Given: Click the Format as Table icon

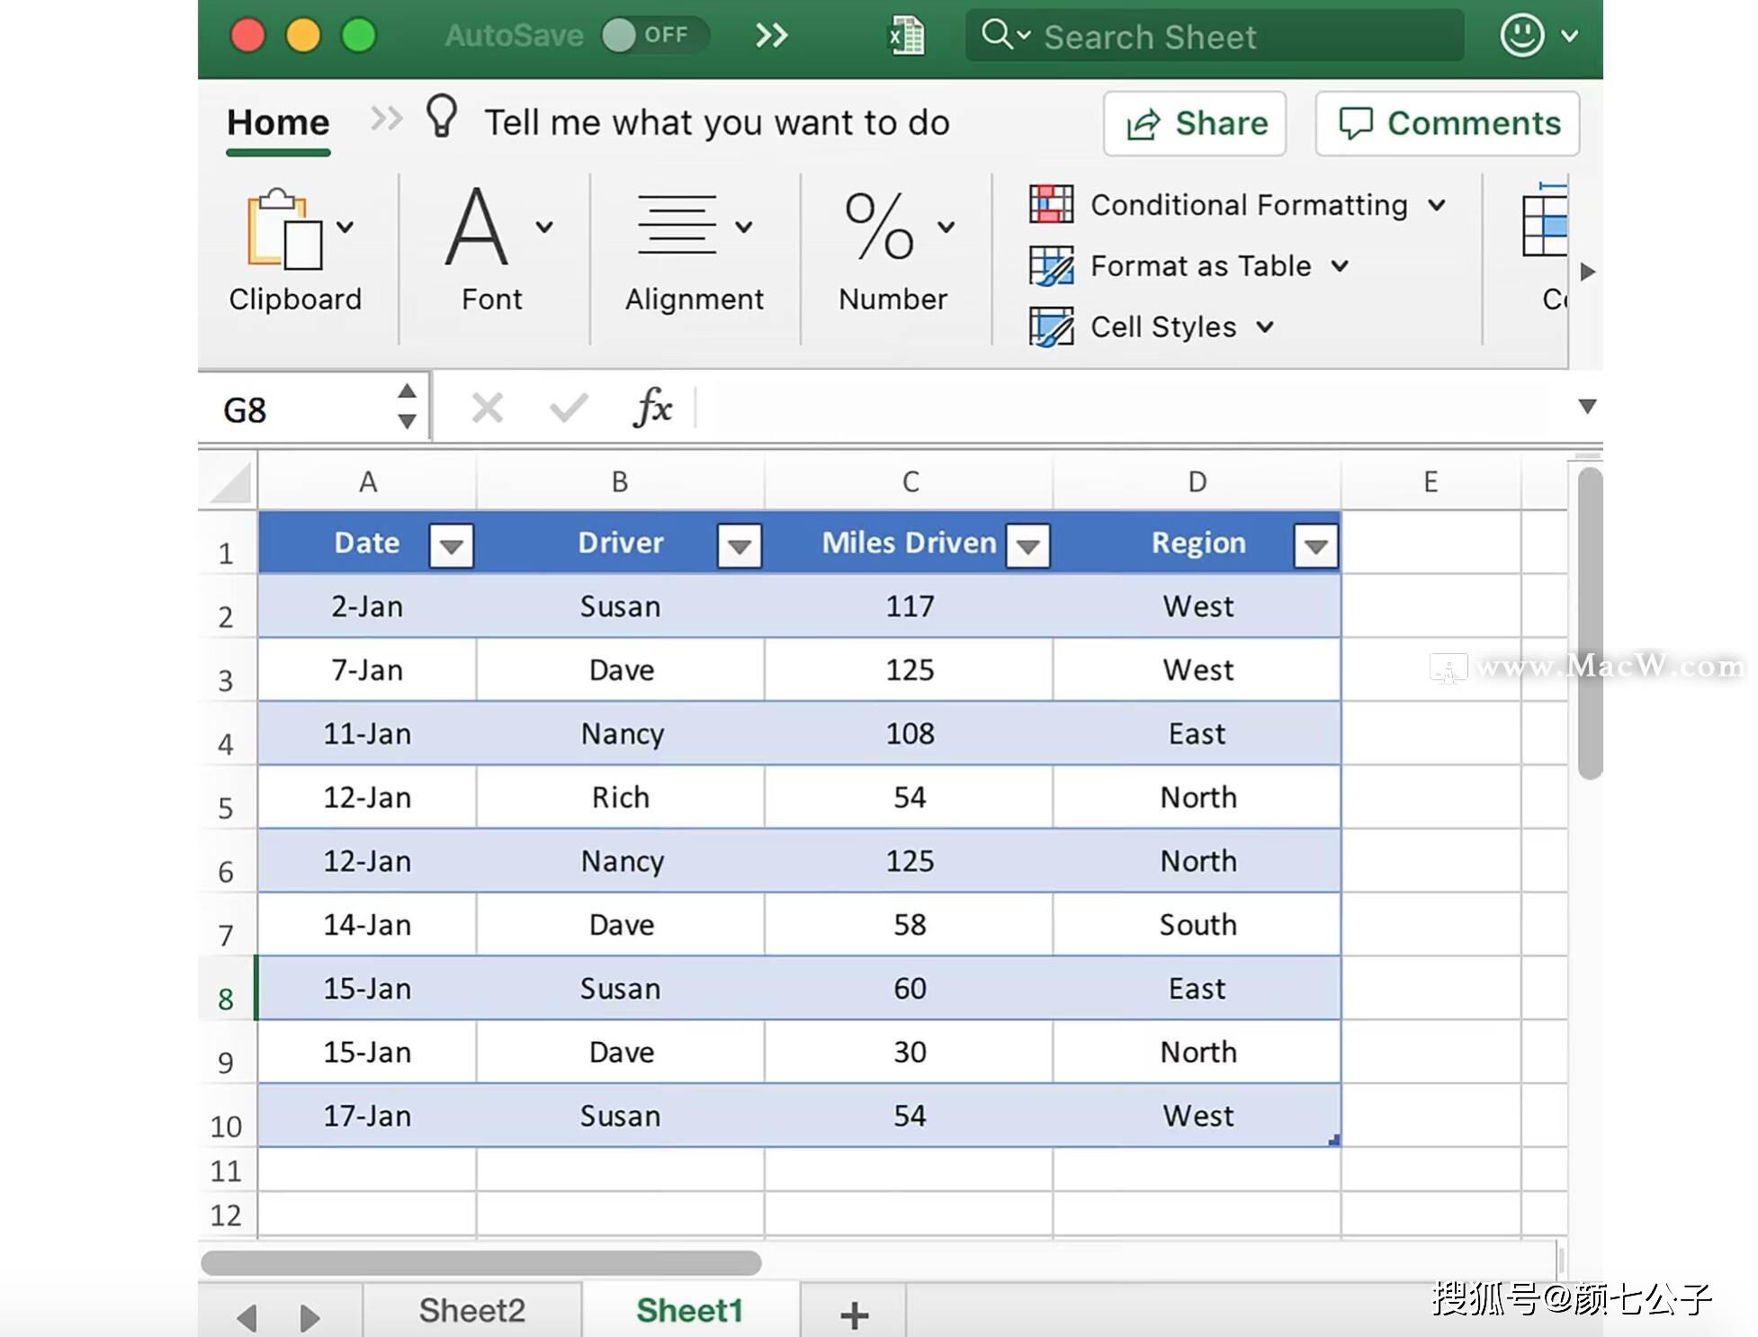Looking at the screenshot, I should [1051, 265].
